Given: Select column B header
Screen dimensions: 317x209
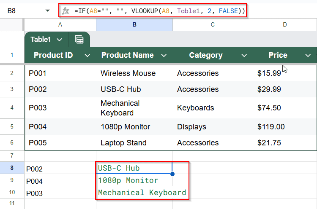Looking at the screenshot, I should [134, 24].
